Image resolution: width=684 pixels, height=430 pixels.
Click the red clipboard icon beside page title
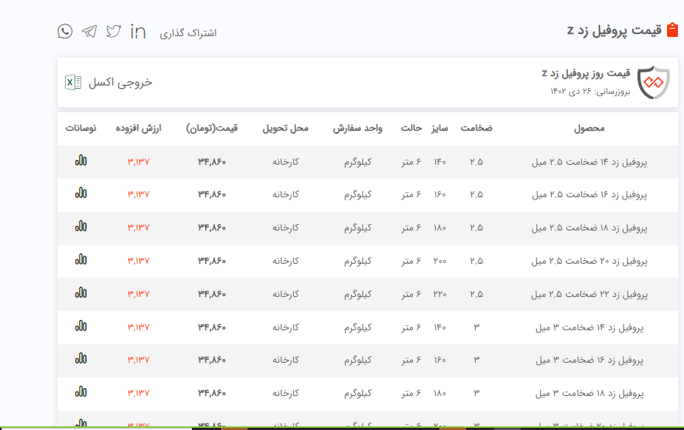pyautogui.click(x=671, y=30)
